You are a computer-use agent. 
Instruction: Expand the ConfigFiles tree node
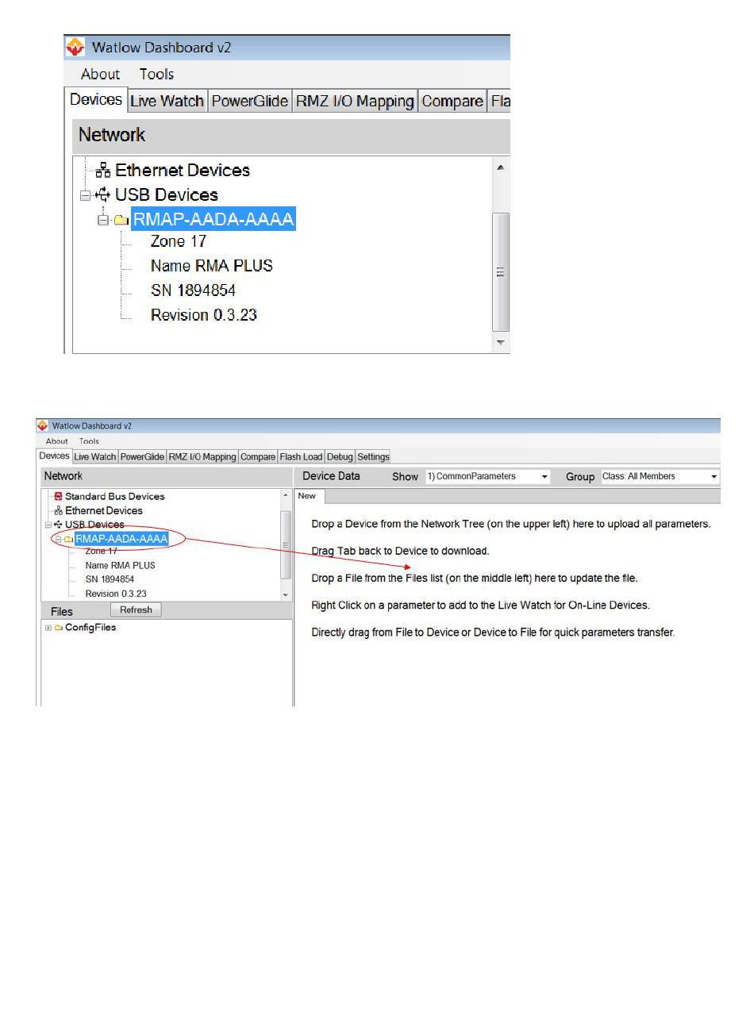(x=48, y=628)
